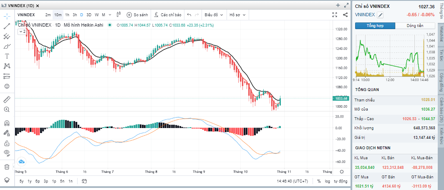Toggle magnet mode in left toolbar
This screenshot has height=190, width=444.
pos(7,123)
